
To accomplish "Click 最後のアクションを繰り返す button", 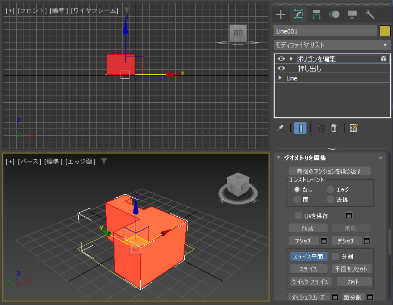I will point(329,171).
